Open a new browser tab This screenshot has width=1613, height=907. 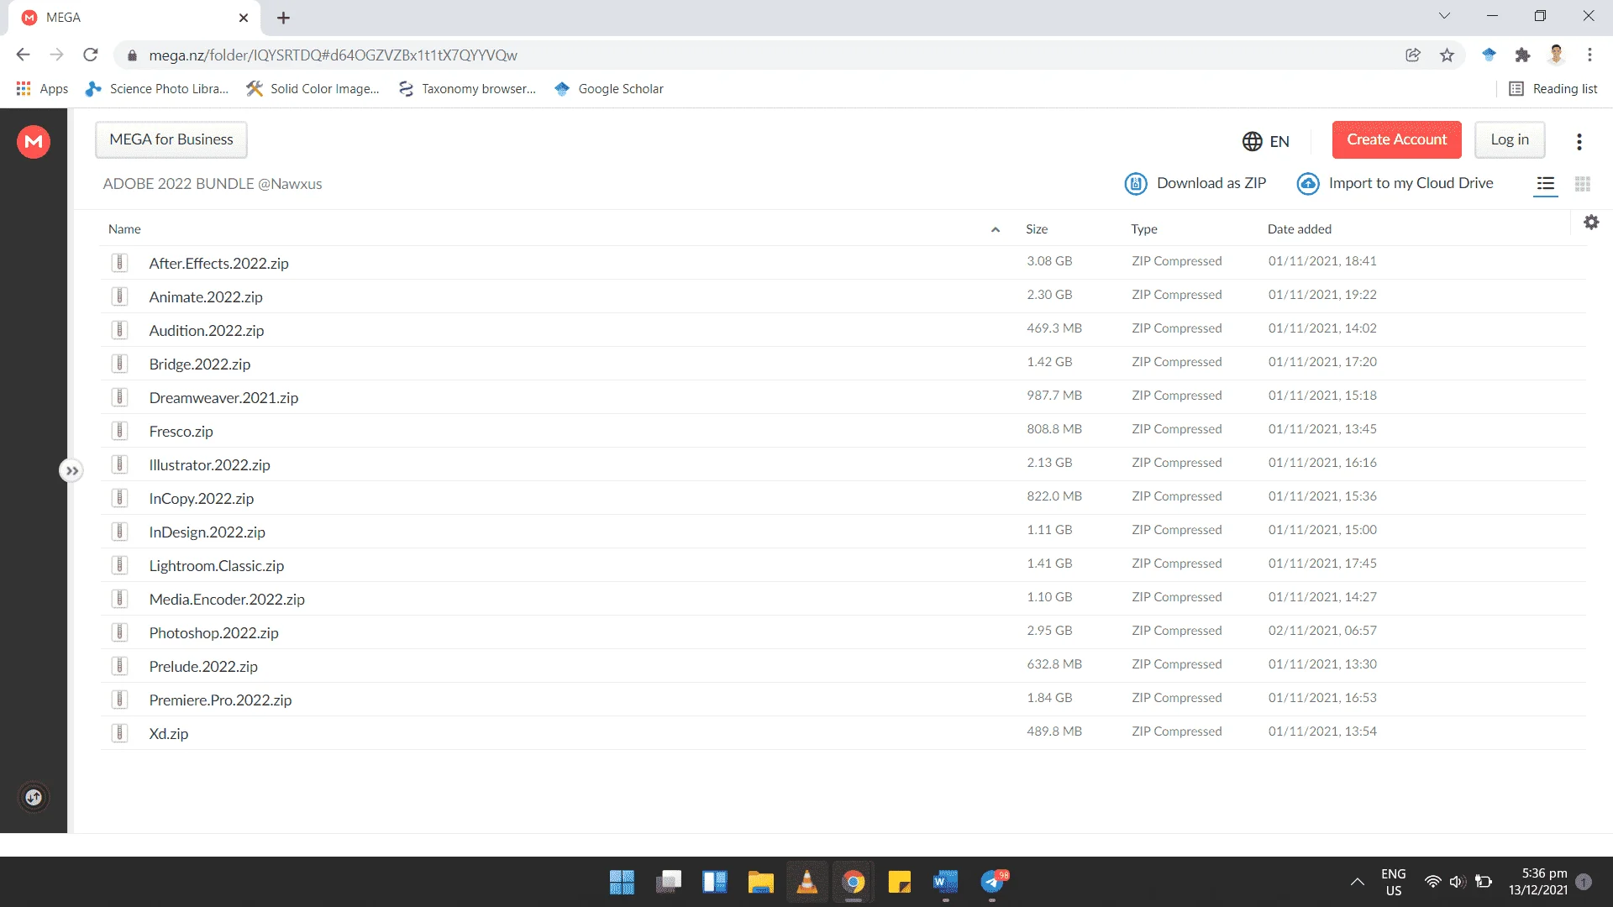click(283, 18)
